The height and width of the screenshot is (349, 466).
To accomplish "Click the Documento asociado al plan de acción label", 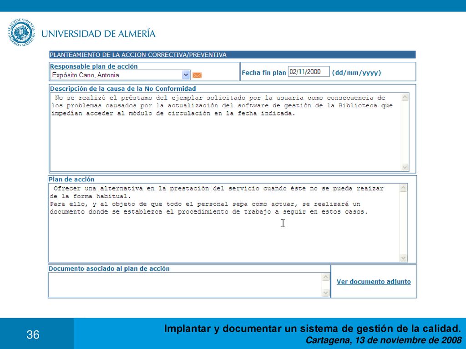I will tap(109, 269).
